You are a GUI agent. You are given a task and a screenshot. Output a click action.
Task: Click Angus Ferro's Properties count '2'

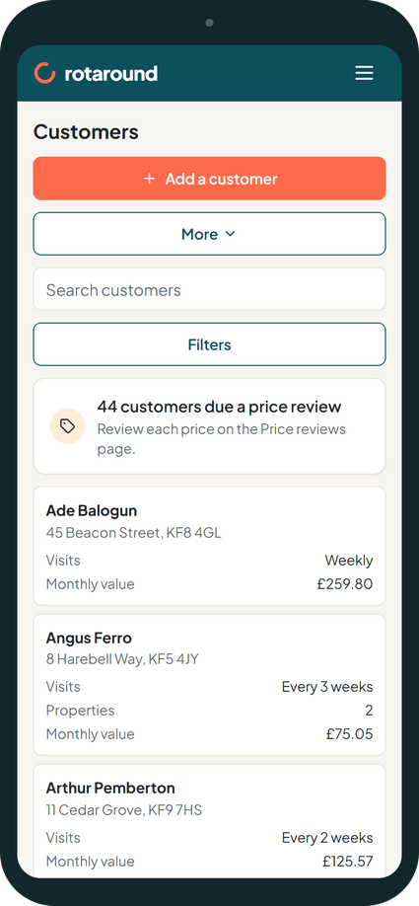pos(370,711)
